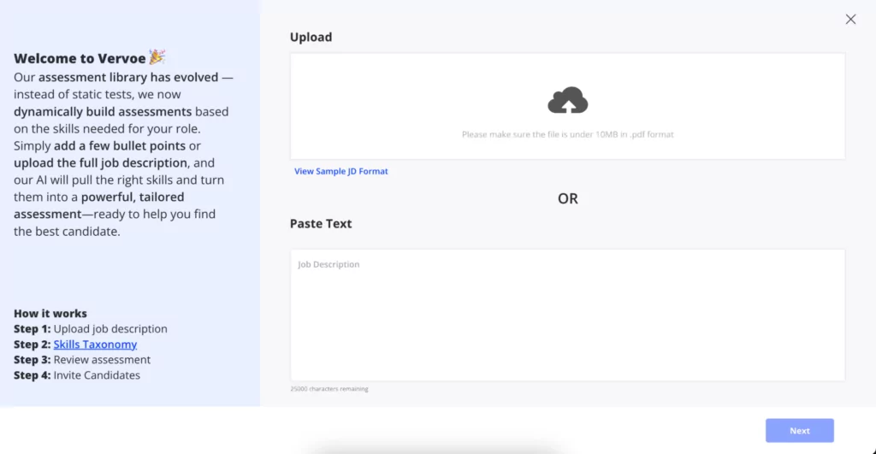Image resolution: width=876 pixels, height=454 pixels.
Task: Close the Vervoe welcome dialog
Action: 850,20
